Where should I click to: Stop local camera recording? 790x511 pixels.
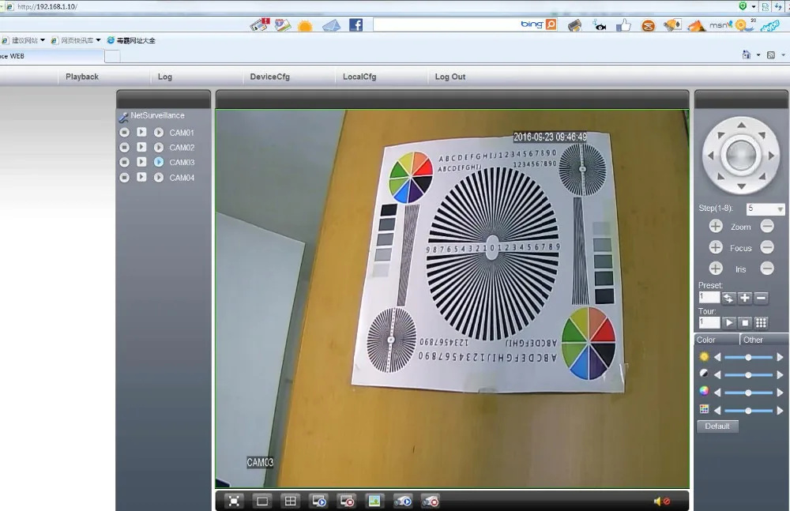click(x=431, y=501)
